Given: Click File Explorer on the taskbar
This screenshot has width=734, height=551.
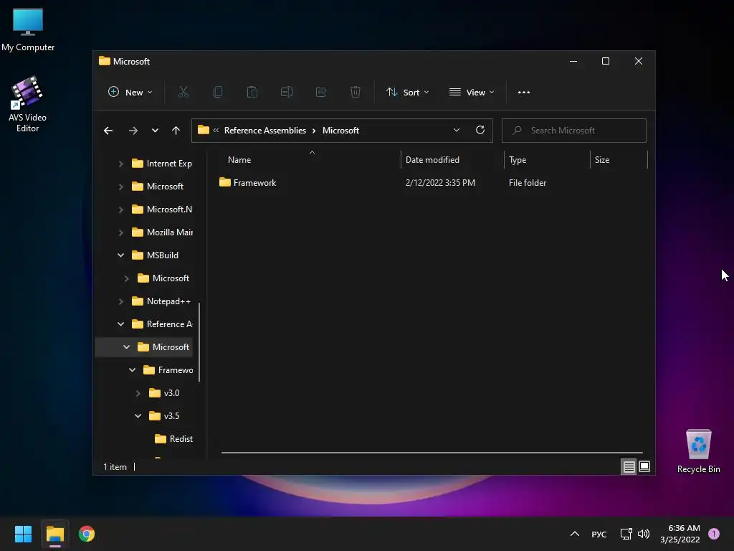Looking at the screenshot, I should [55, 534].
